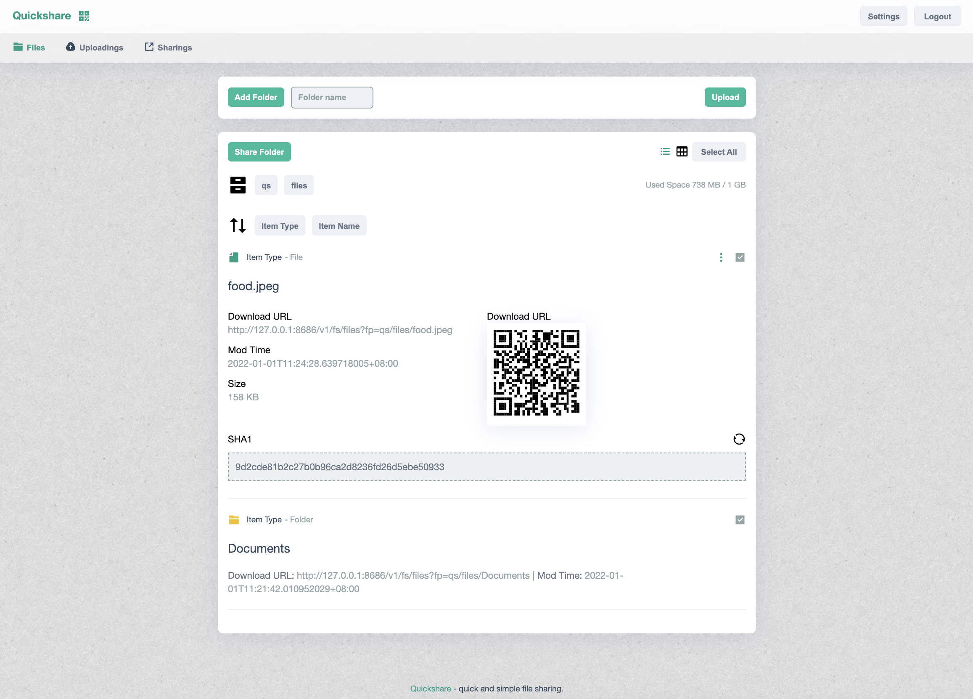Click the SHA1 hash value box

[486, 467]
